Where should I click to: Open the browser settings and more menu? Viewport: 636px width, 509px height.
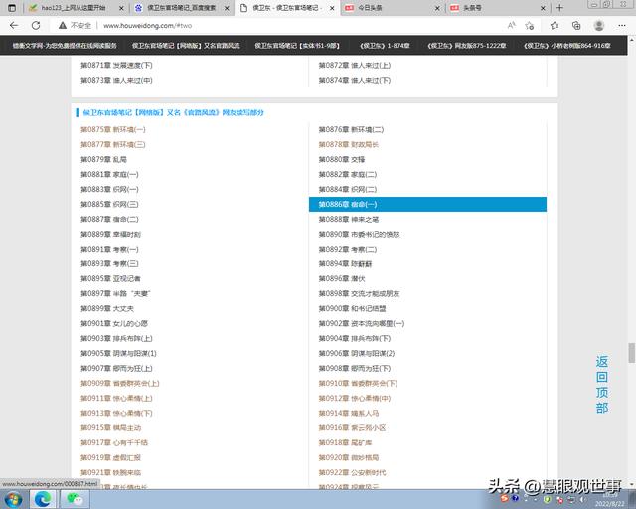(x=622, y=25)
